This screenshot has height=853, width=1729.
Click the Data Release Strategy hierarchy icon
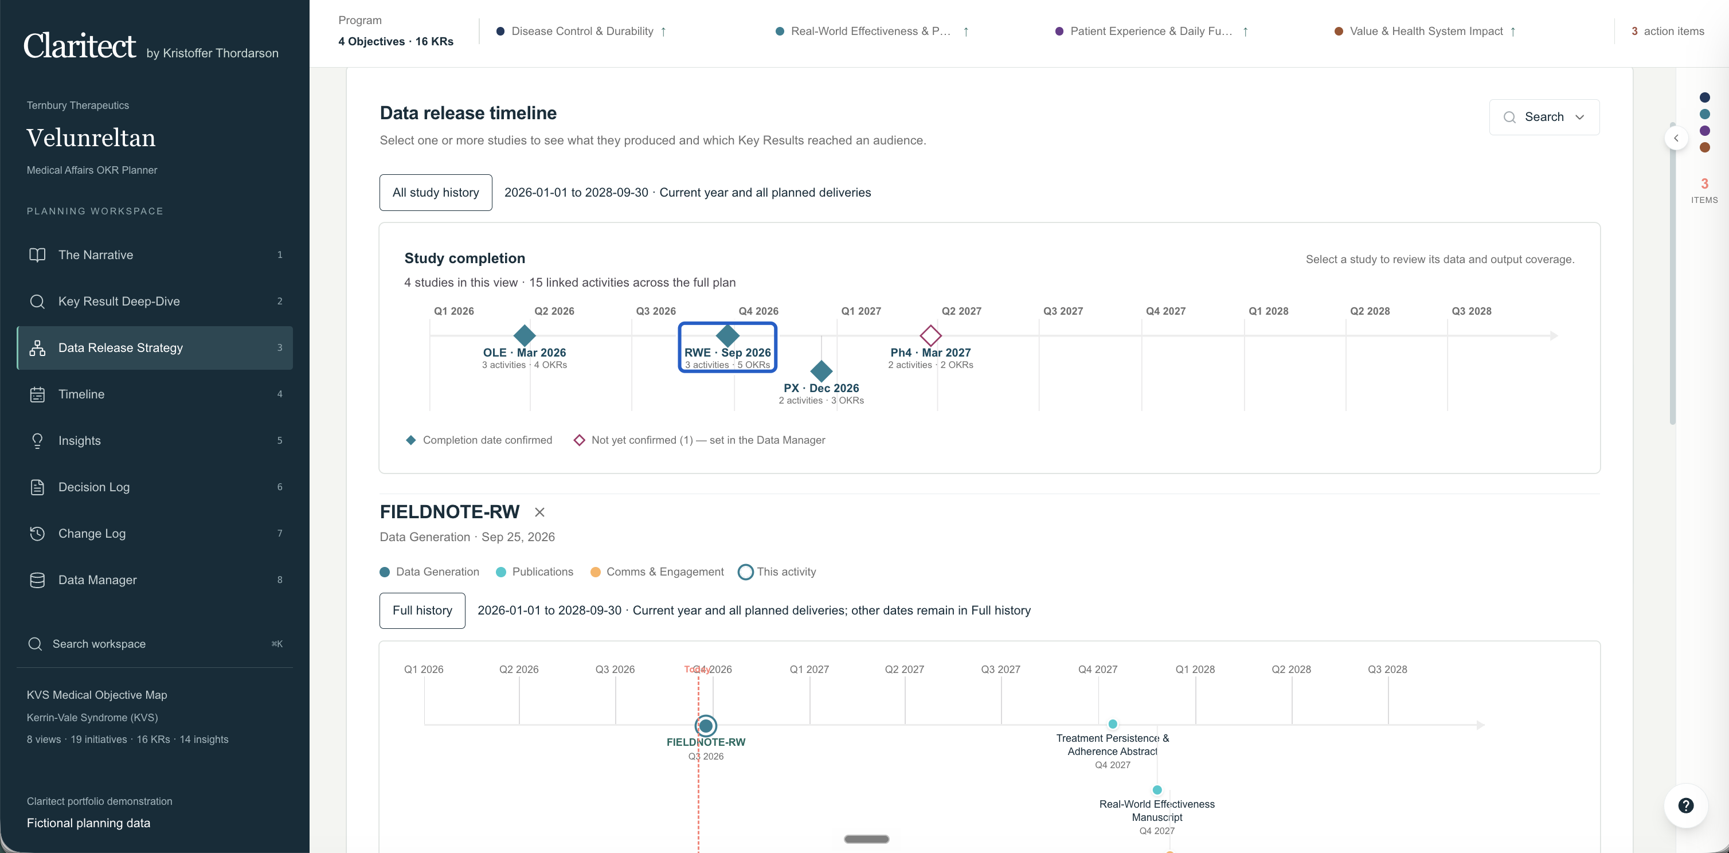click(x=38, y=347)
